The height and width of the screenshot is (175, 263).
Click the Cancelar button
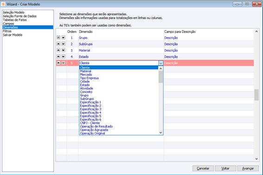(203, 169)
